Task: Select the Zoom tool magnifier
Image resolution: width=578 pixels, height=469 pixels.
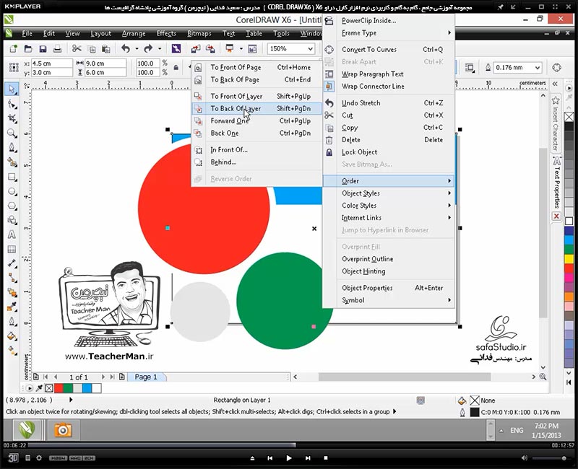Action: 12,133
